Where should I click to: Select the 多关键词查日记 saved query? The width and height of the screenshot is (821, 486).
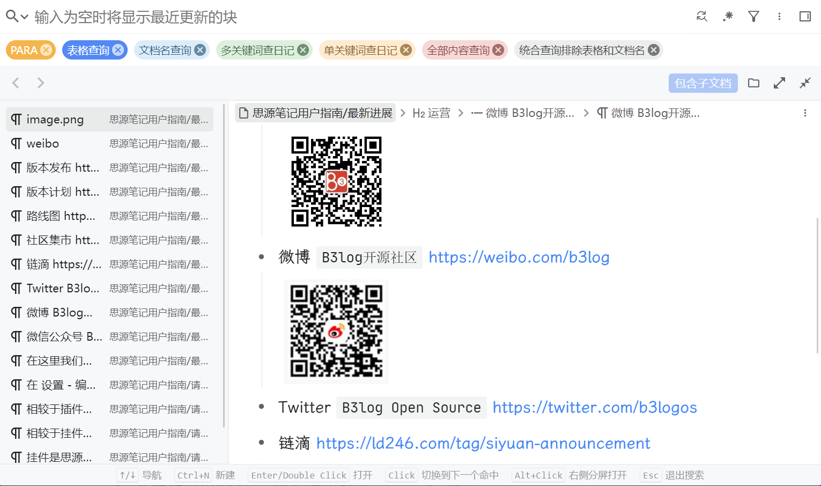pyautogui.click(x=257, y=50)
